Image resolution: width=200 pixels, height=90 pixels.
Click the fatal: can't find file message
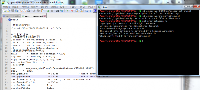125,36
